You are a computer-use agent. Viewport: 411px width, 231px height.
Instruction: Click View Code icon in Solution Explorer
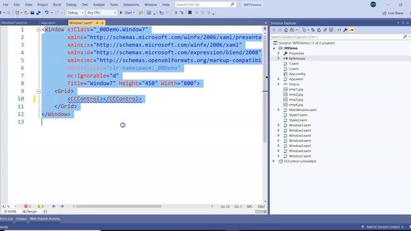click(x=339, y=30)
